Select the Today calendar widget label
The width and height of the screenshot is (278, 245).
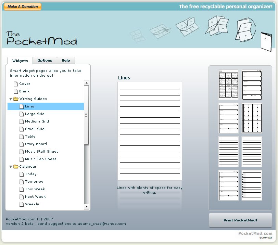[31, 174]
